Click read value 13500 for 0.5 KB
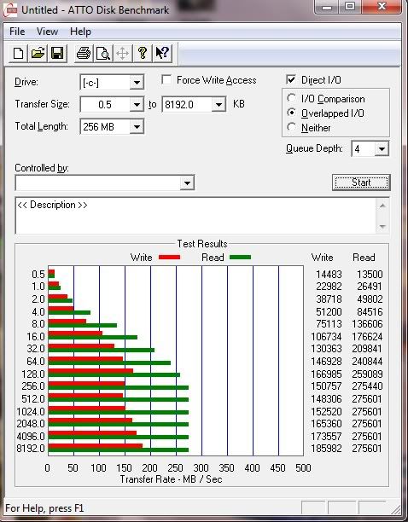408x522 pixels. 370,275
